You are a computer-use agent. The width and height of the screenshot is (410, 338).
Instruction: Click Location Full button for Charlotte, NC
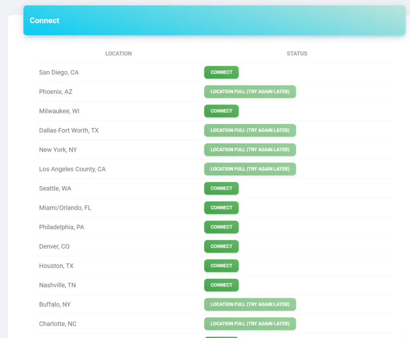[x=250, y=324]
